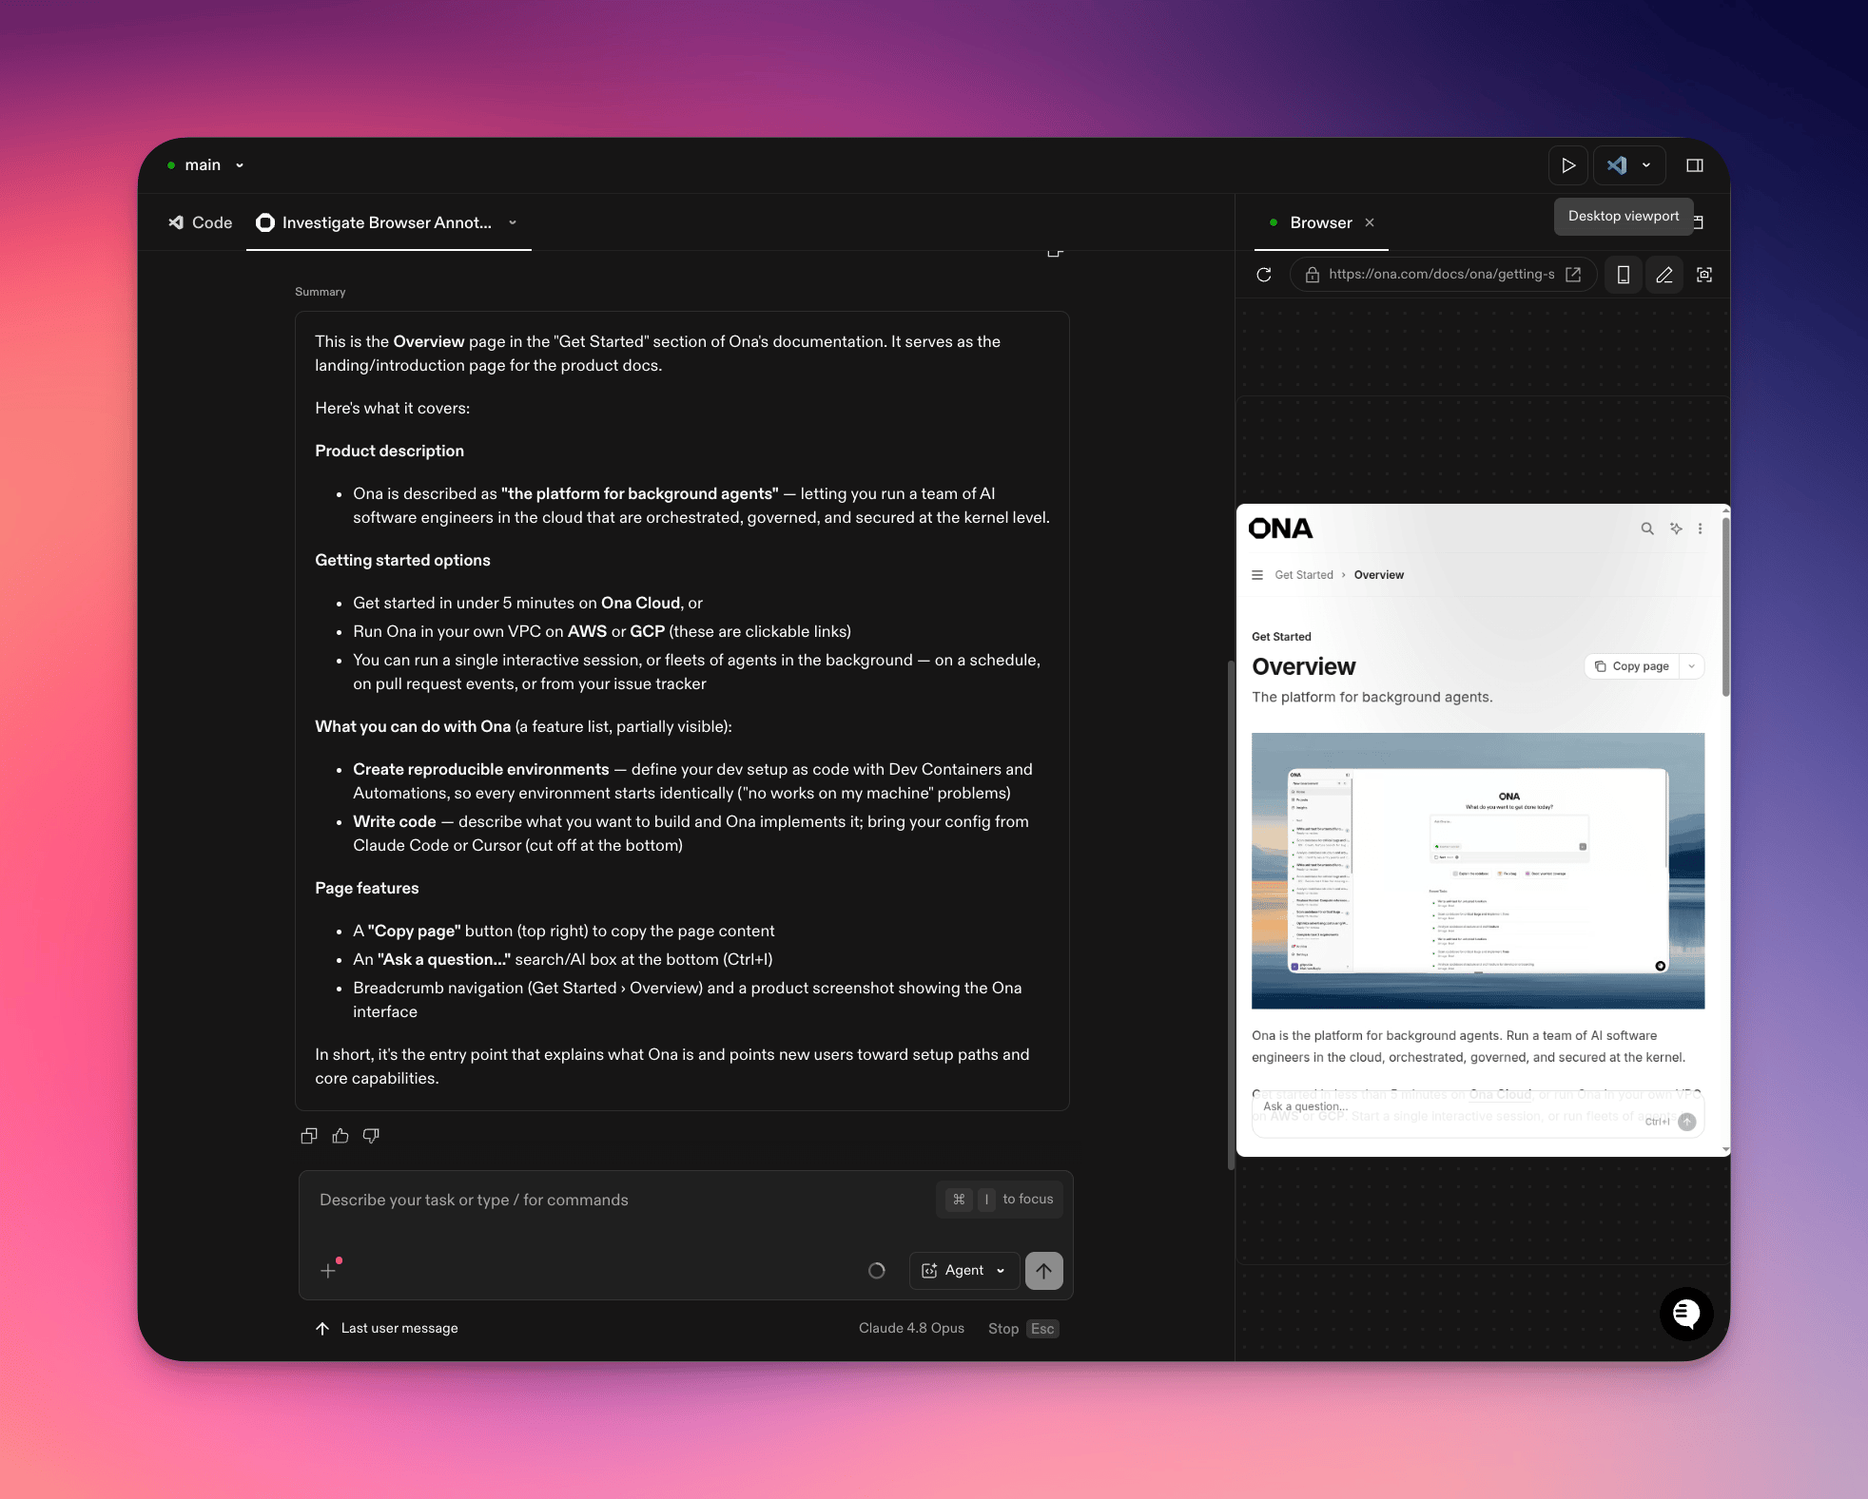This screenshot has width=1868, height=1499.
Task: Click the Summary label above the response
Action: (x=321, y=292)
